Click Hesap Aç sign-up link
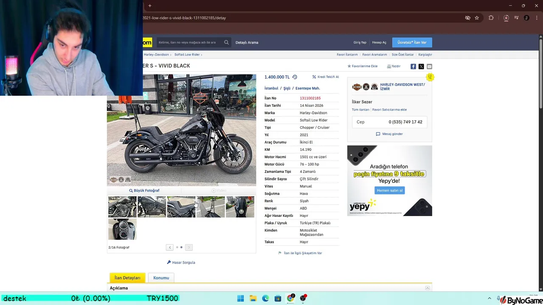The height and width of the screenshot is (305, 543). [x=379, y=42]
